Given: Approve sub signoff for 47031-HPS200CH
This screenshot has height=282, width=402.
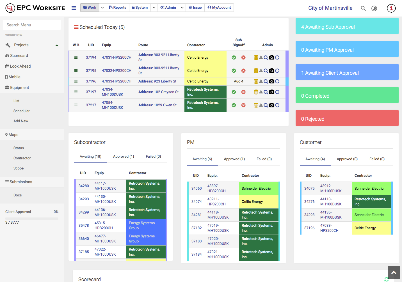Looking at the screenshot, I should (234, 58).
